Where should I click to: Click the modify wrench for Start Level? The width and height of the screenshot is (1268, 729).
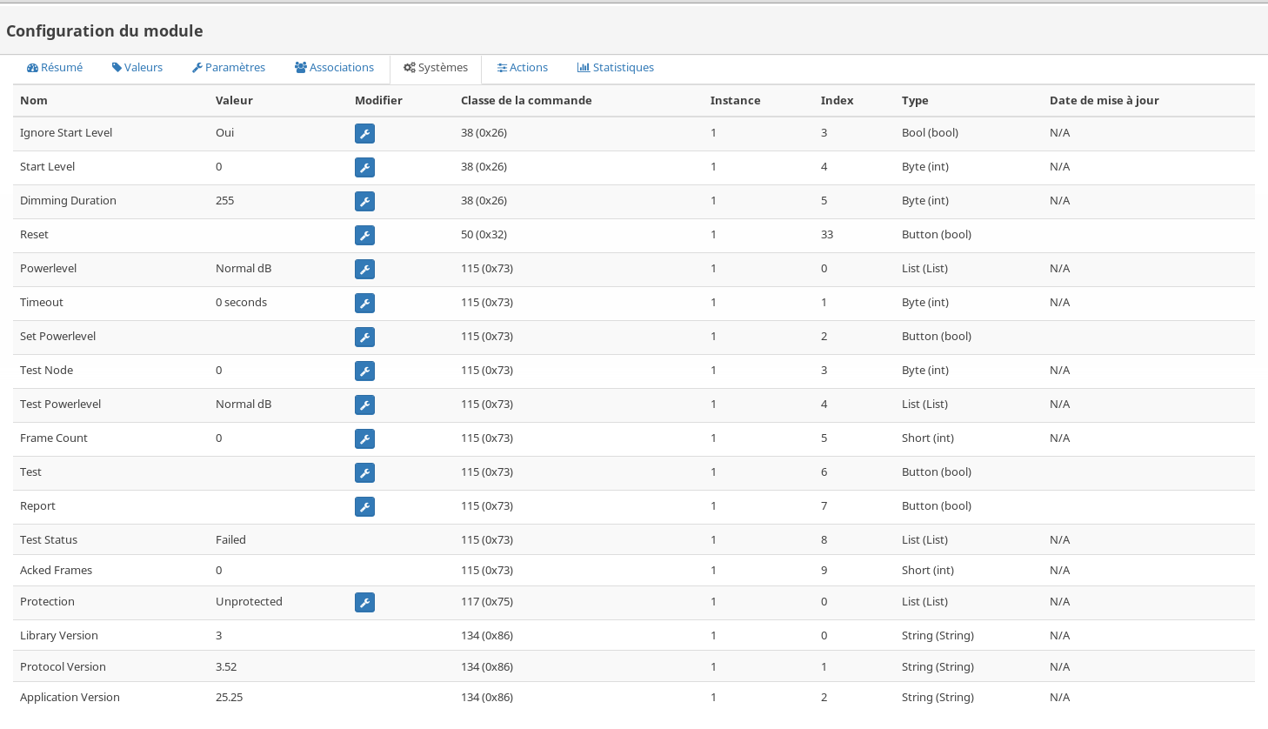point(364,167)
